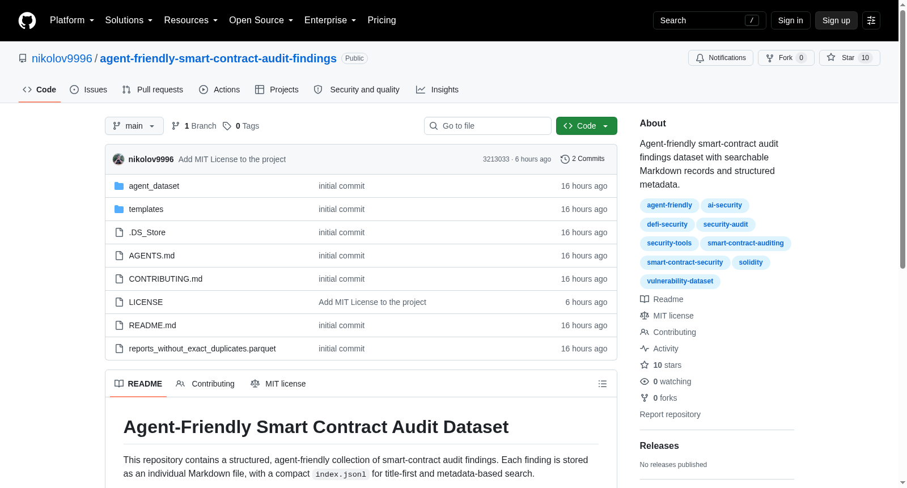Open the nikolov9996 owner link in title
The image size is (907, 488).
click(x=62, y=58)
